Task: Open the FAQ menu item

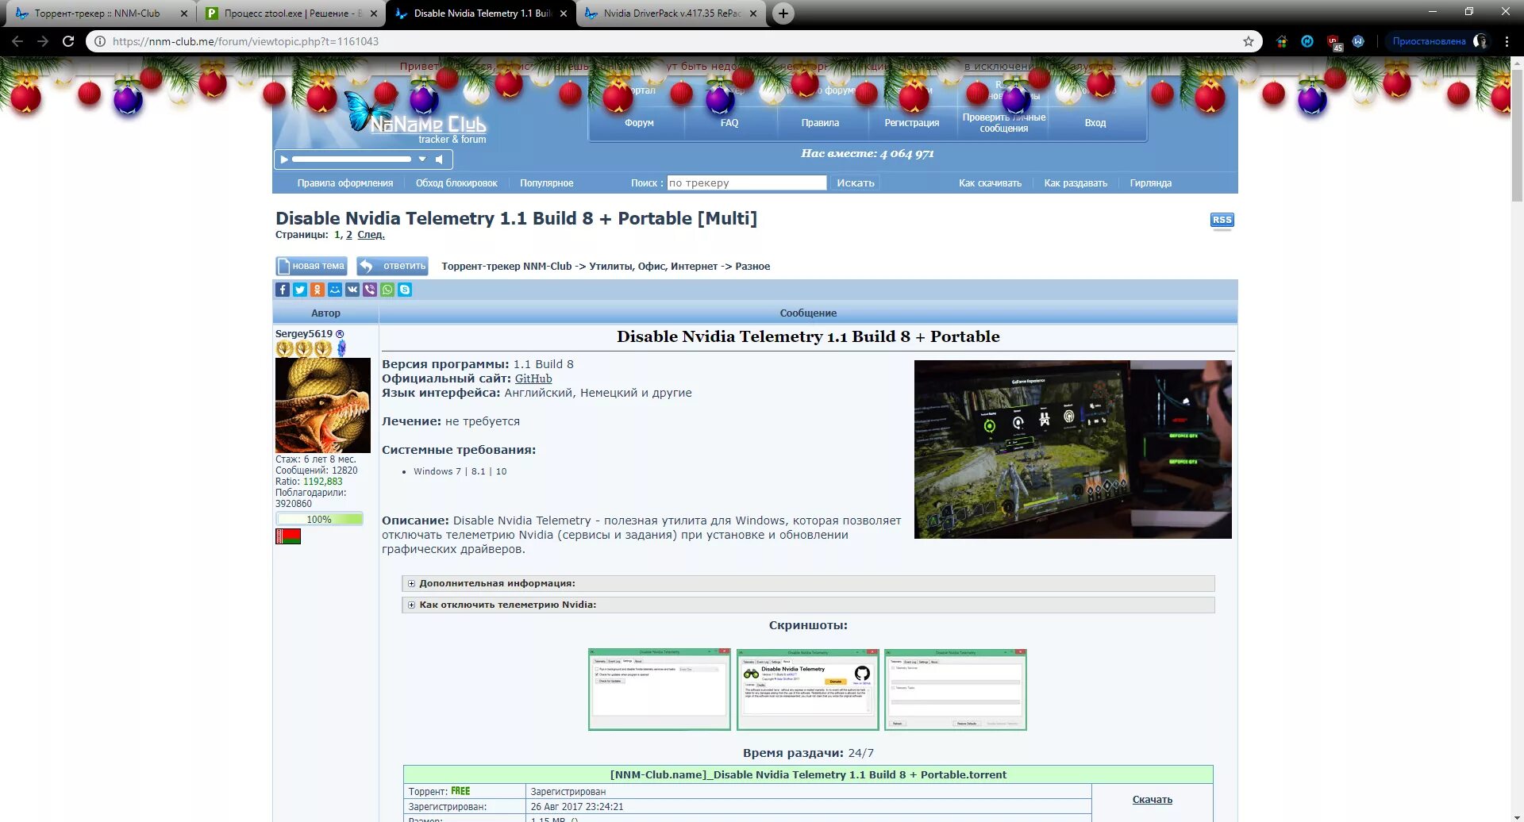Action: click(729, 123)
